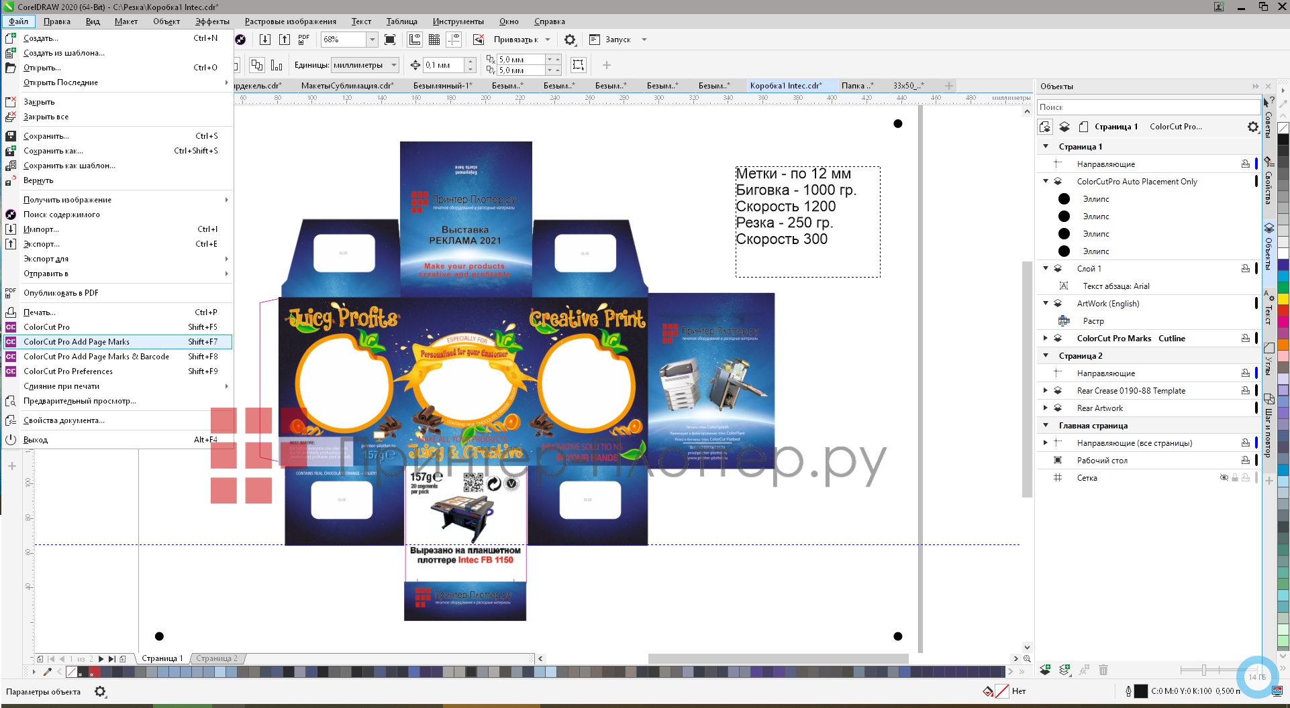The image size is (1290, 708).
Task: Toggle the eye visibility of Сетка
Action: coord(1224,478)
